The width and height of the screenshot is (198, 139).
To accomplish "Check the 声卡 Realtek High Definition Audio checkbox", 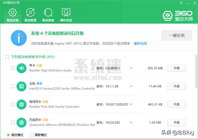I will point(13,68).
